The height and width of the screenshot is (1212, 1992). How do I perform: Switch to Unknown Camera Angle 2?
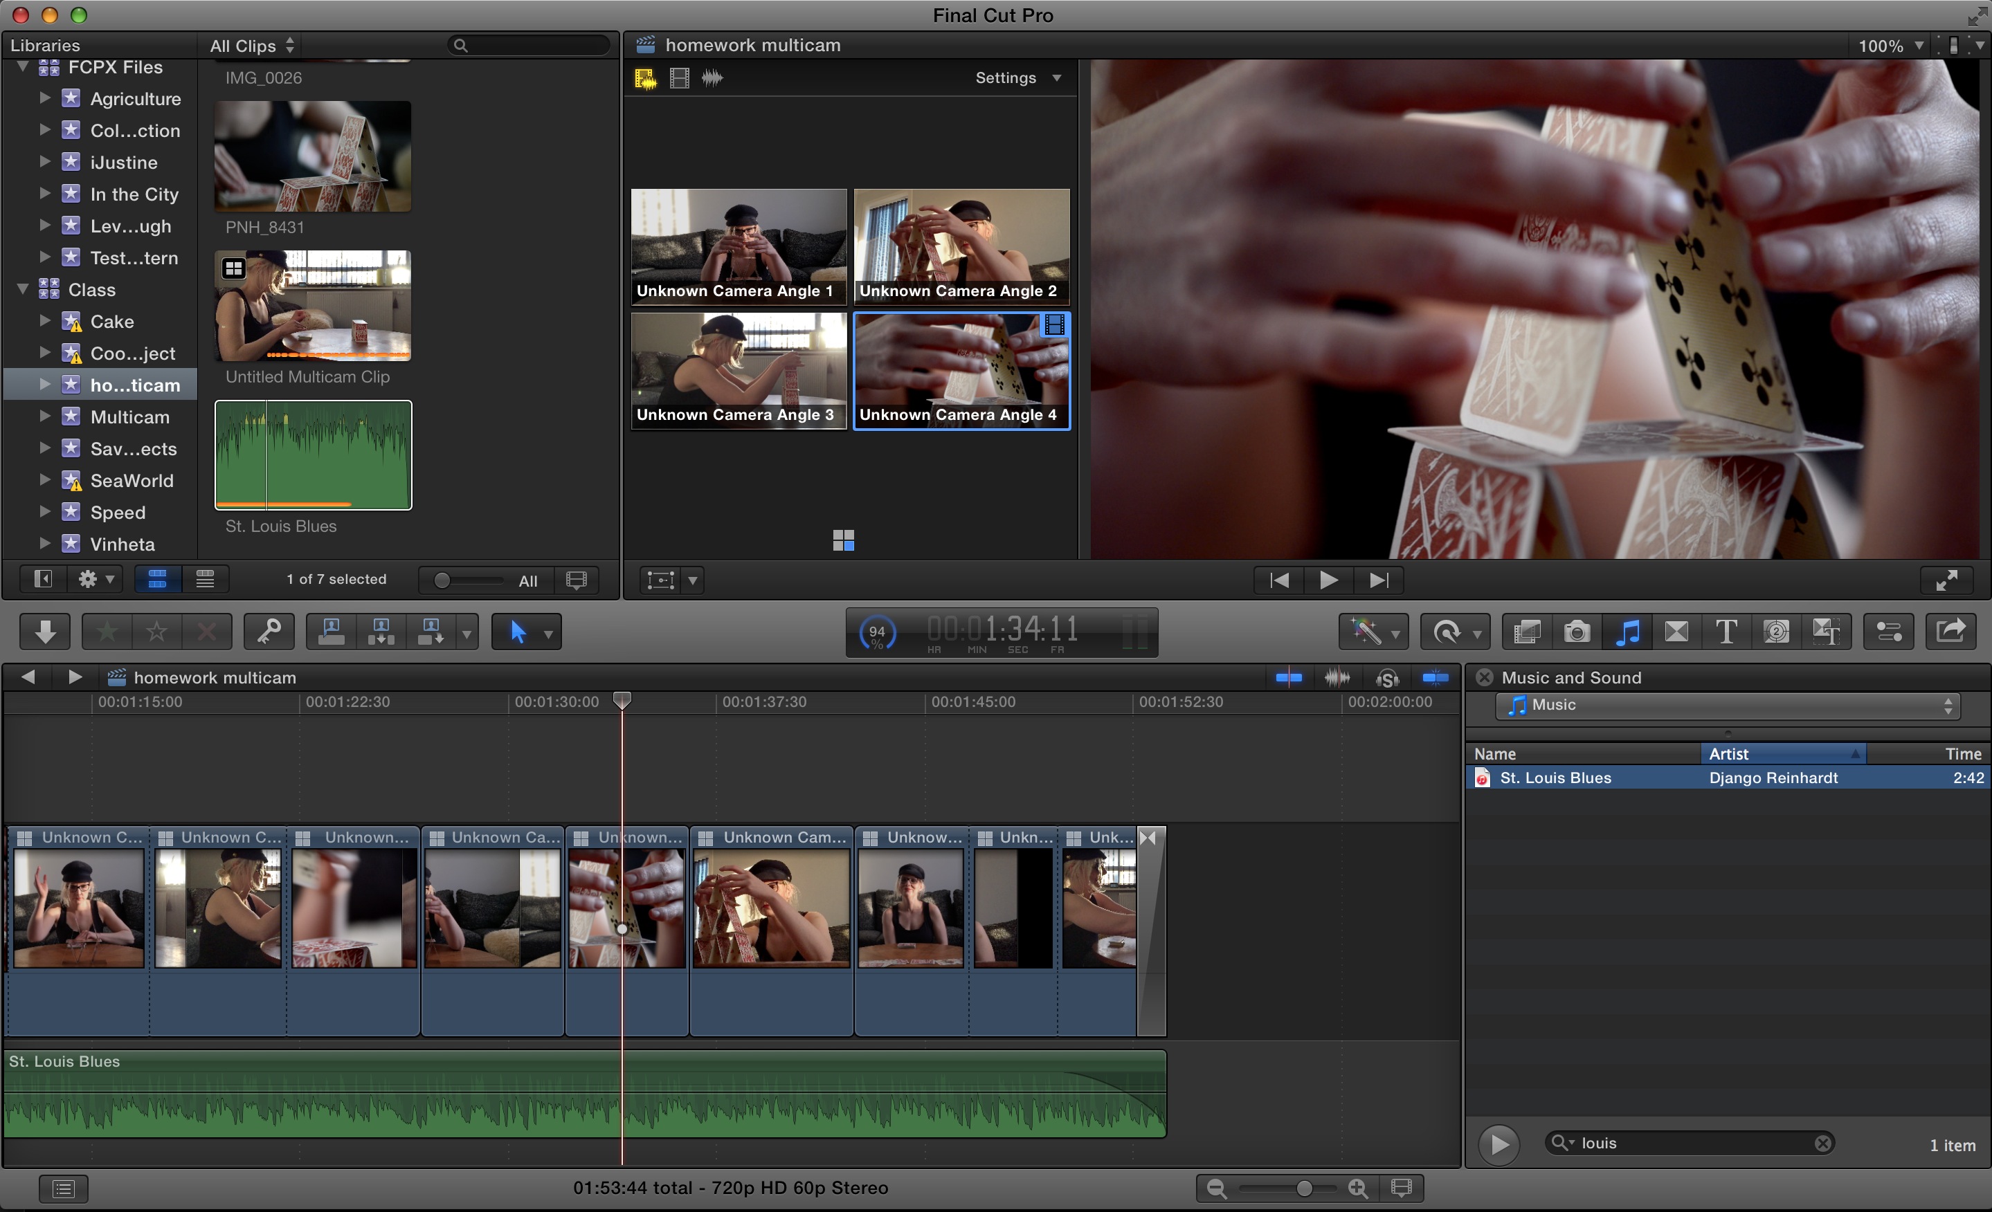[x=962, y=246]
